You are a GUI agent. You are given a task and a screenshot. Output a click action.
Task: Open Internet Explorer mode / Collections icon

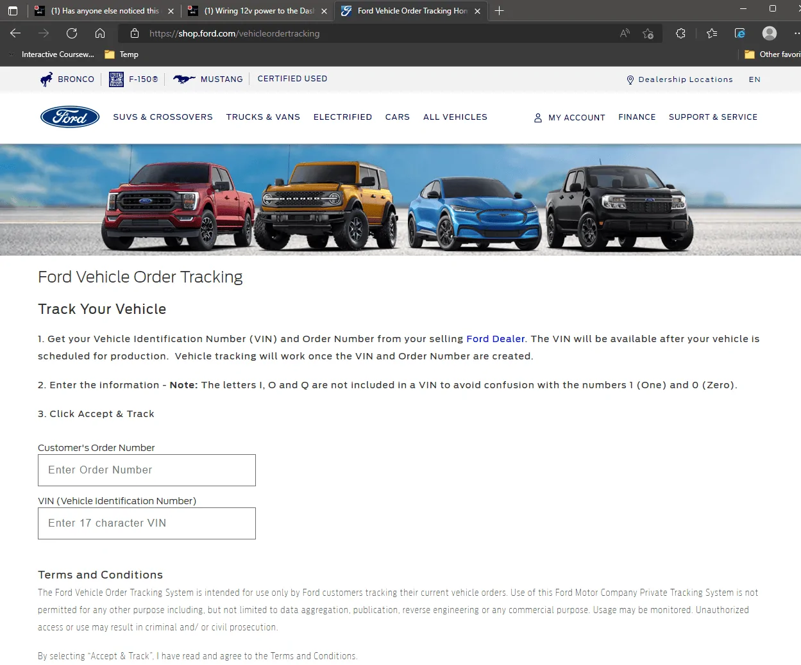click(x=740, y=33)
